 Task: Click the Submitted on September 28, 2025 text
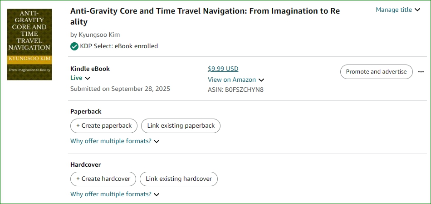[x=120, y=89]
